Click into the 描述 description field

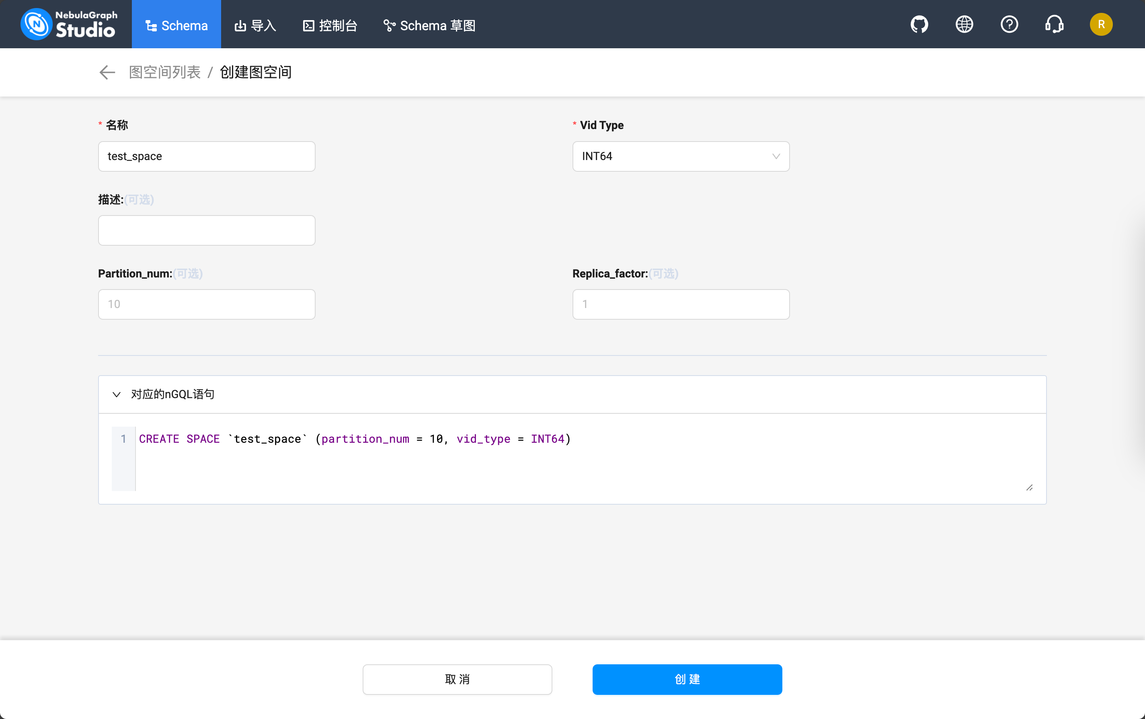206,231
